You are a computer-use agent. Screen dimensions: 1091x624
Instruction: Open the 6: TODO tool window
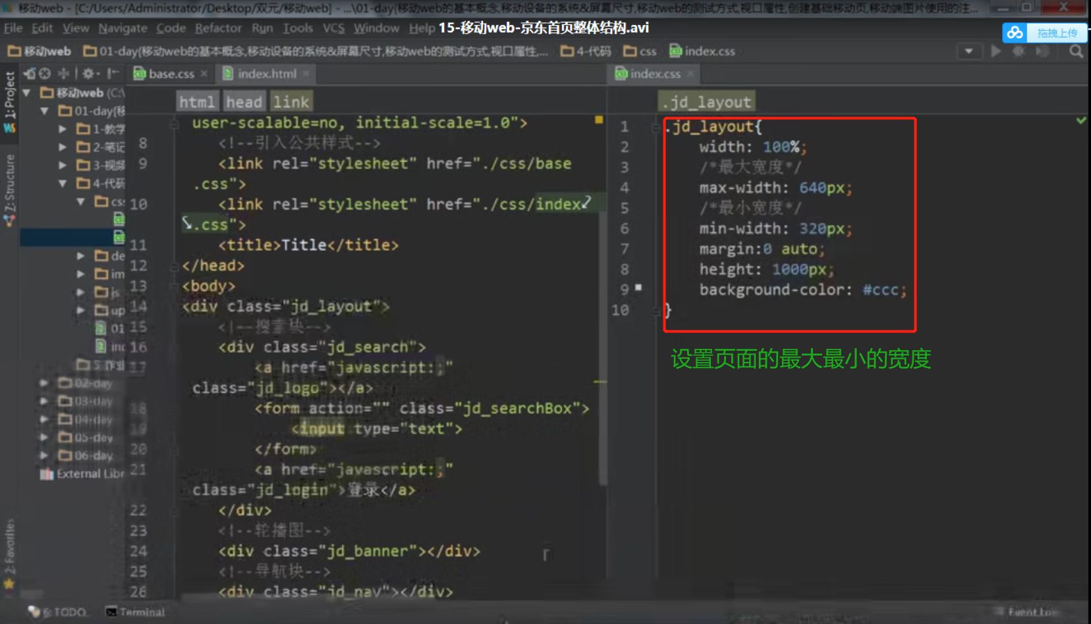pyautogui.click(x=57, y=612)
